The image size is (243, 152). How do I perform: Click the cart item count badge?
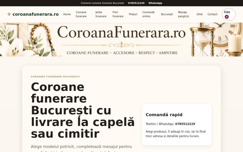click(x=226, y=17)
